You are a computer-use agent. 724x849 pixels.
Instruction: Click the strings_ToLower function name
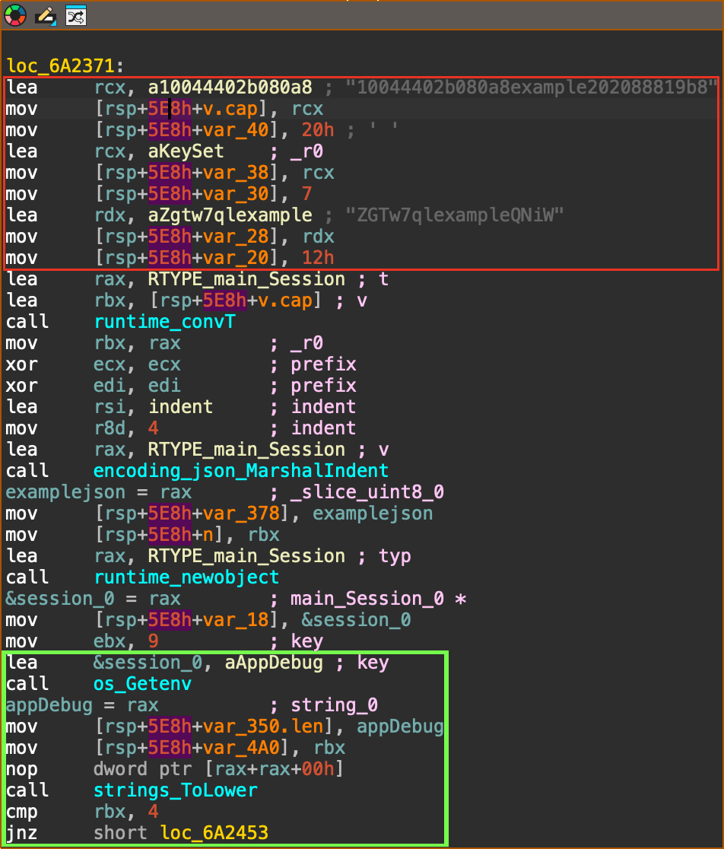coord(175,790)
